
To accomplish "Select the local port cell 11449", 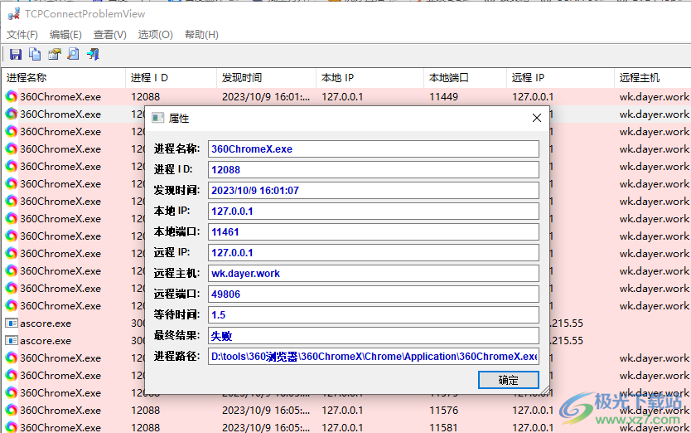I will 444,97.
